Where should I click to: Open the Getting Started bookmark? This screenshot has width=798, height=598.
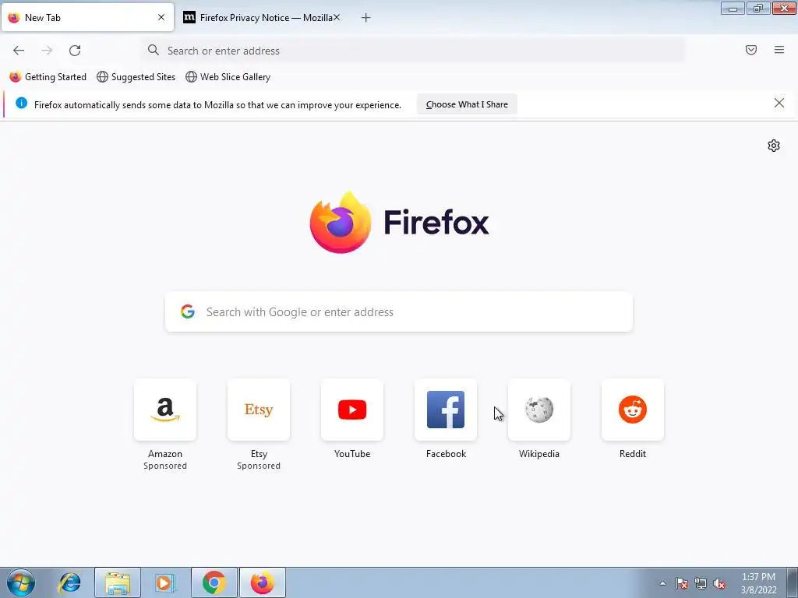48,77
